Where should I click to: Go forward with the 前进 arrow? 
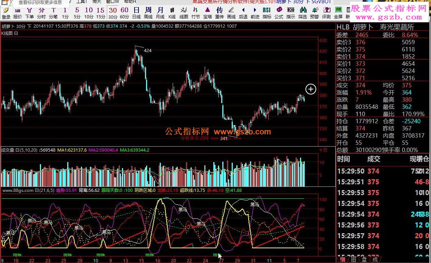[255, 13]
